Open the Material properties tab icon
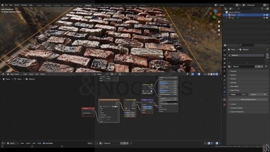The image size is (270, 152). point(224,100)
